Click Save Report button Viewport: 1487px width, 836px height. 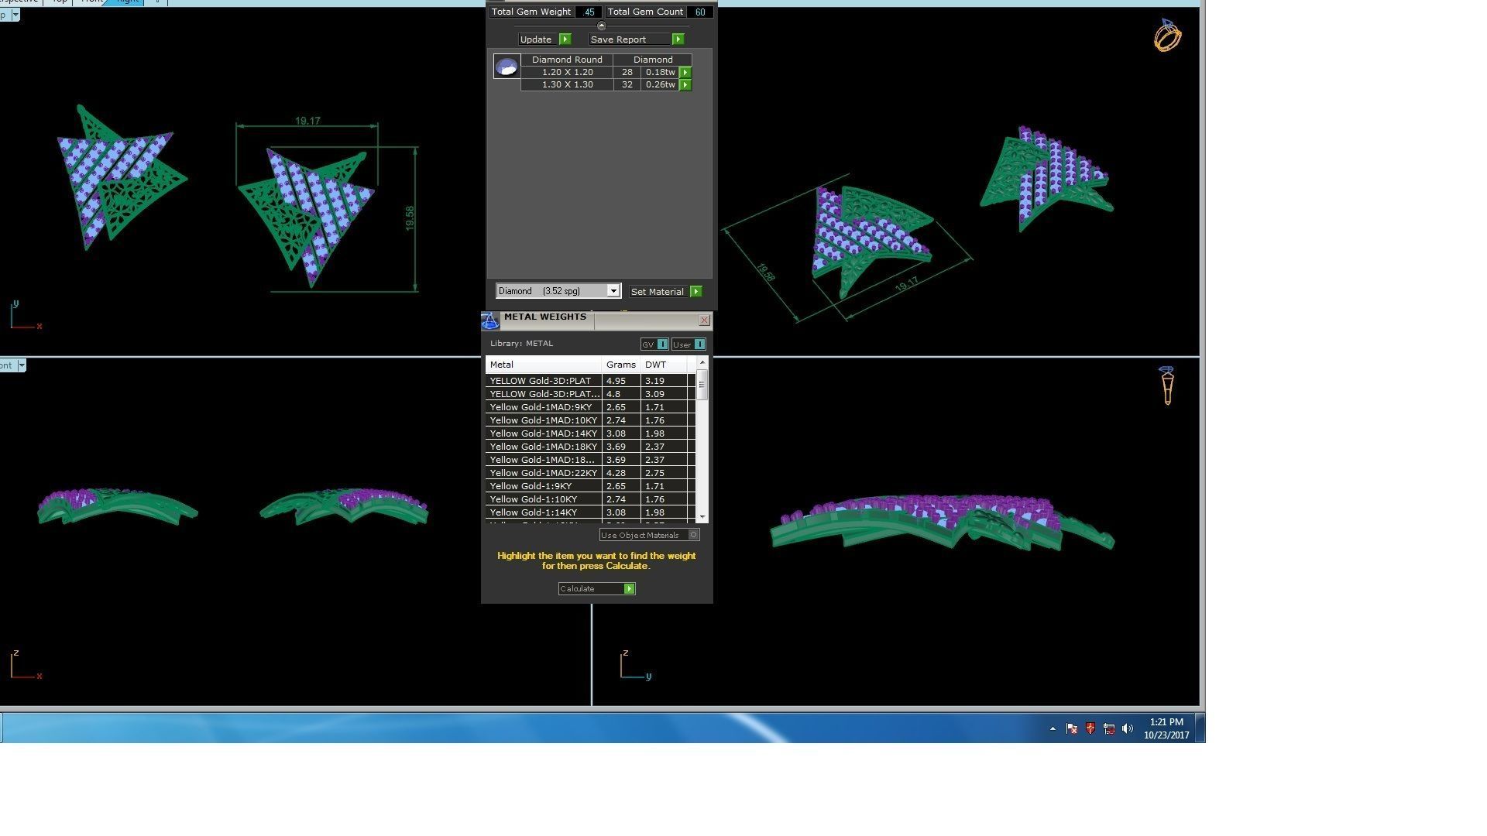pyautogui.click(x=637, y=39)
